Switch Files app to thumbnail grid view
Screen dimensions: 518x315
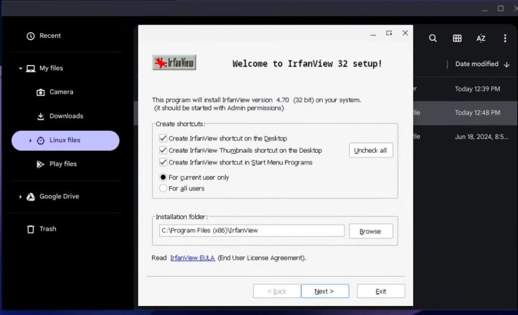click(457, 38)
